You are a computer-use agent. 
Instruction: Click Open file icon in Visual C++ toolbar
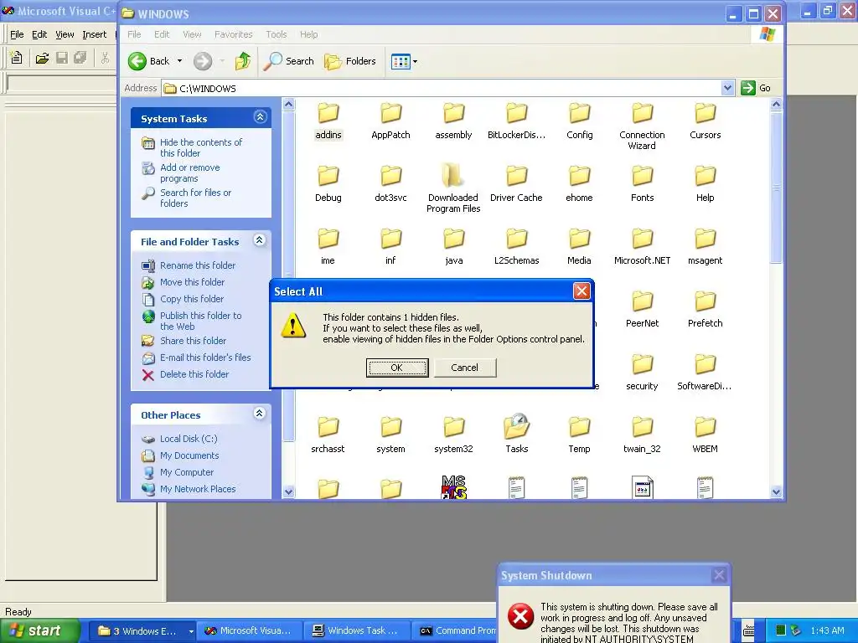pos(42,58)
